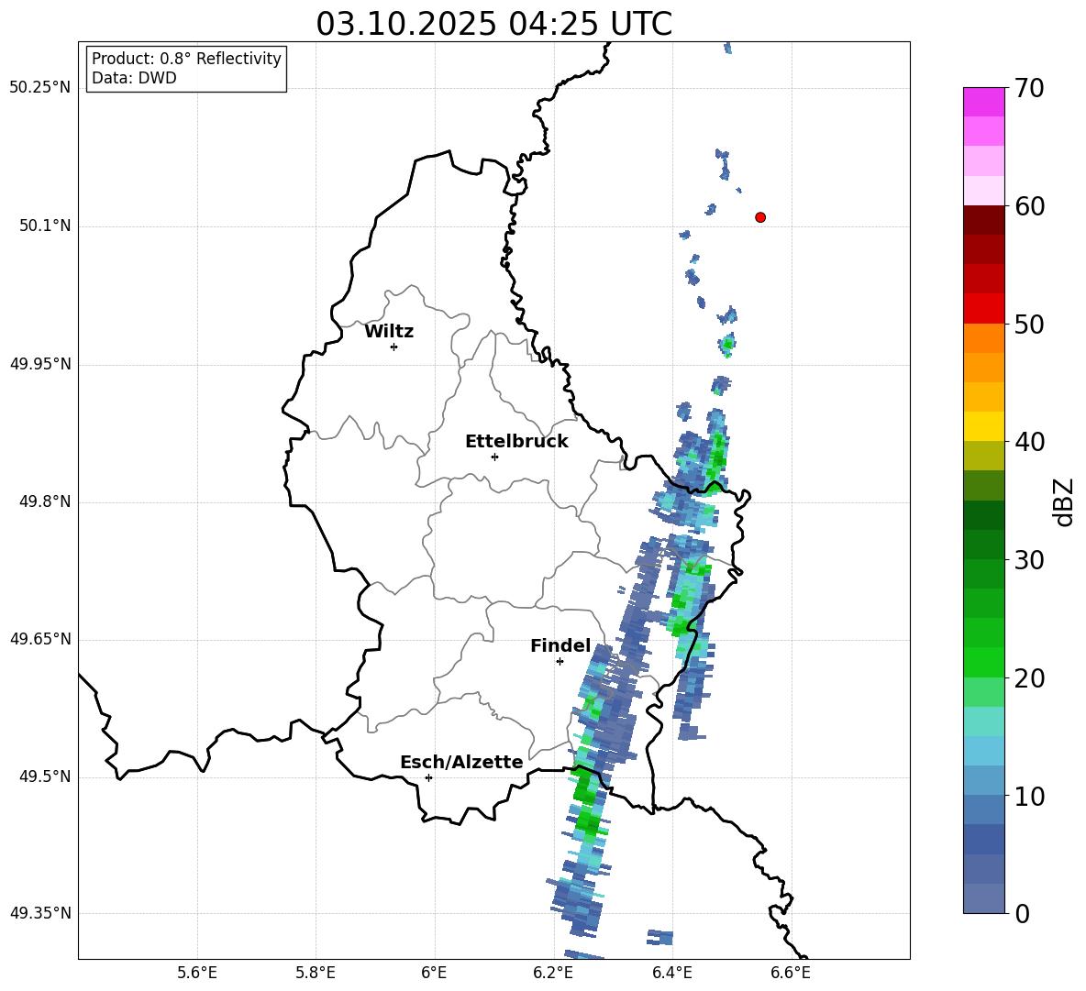The width and height of the screenshot is (1086, 991).
Task: Click the Esch/Alzette city label
Action: pyautogui.click(x=462, y=762)
